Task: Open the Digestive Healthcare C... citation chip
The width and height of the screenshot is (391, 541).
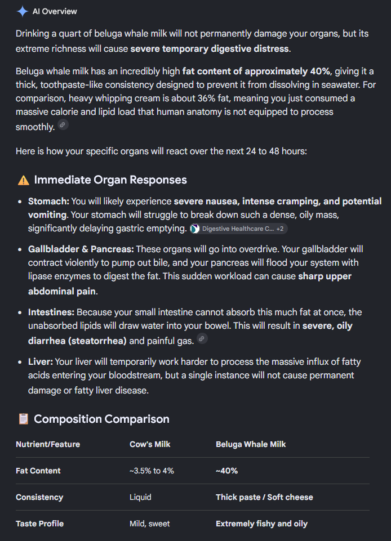Action: point(238,229)
